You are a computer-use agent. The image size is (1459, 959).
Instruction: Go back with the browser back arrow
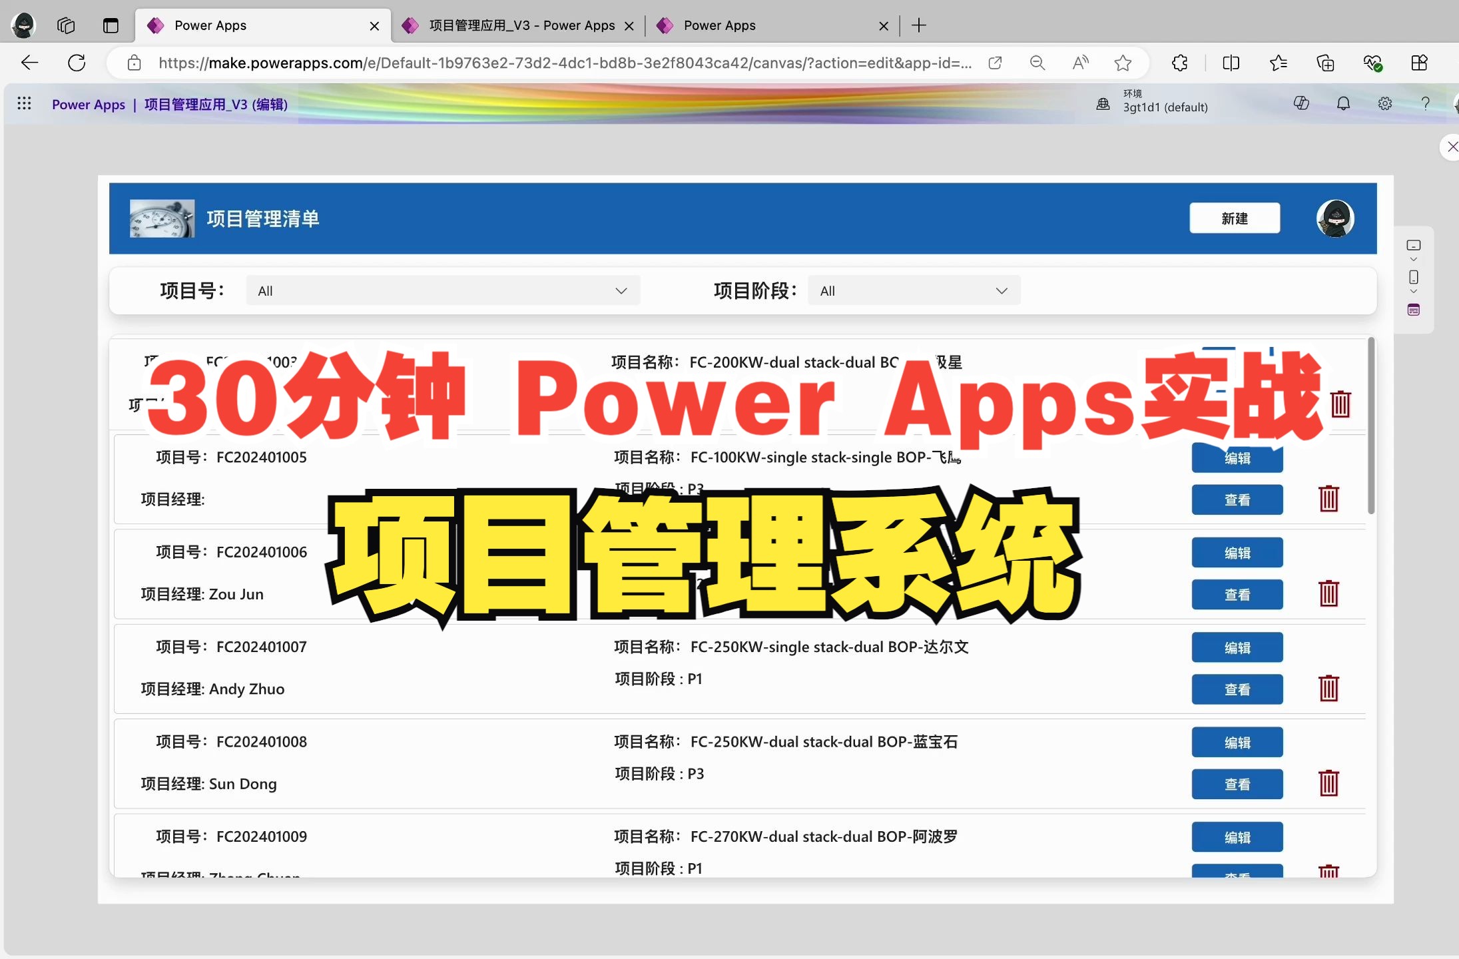pyautogui.click(x=30, y=63)
